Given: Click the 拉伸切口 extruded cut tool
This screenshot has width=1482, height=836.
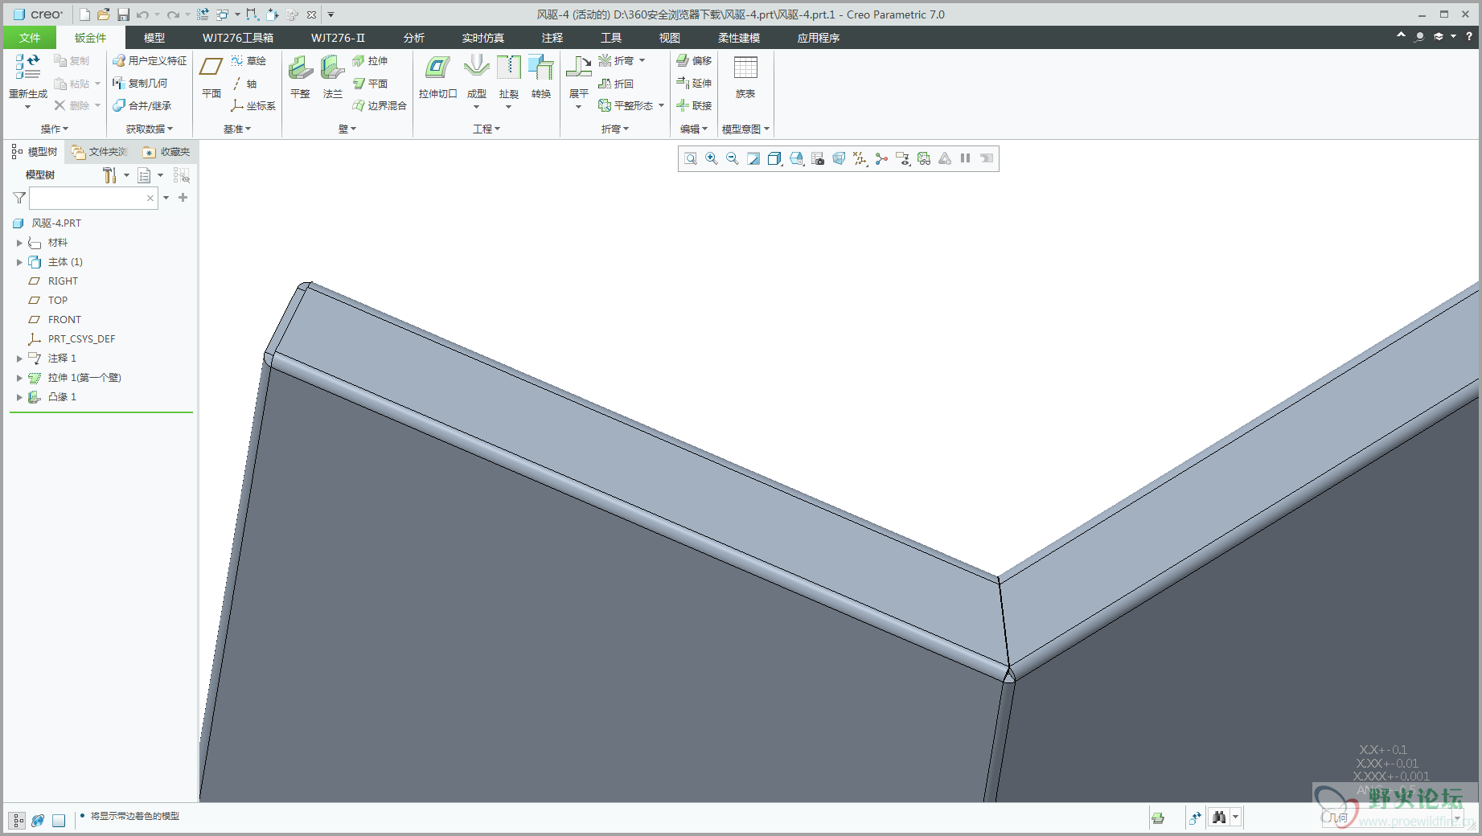Looking at the screenshot, I should 437,76.
